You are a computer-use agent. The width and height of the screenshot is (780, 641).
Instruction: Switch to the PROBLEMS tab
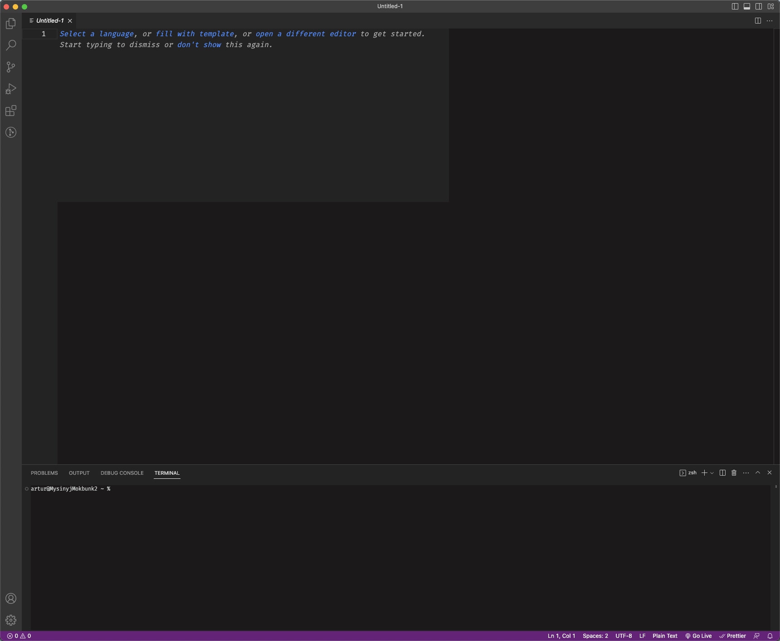point(44,473)
